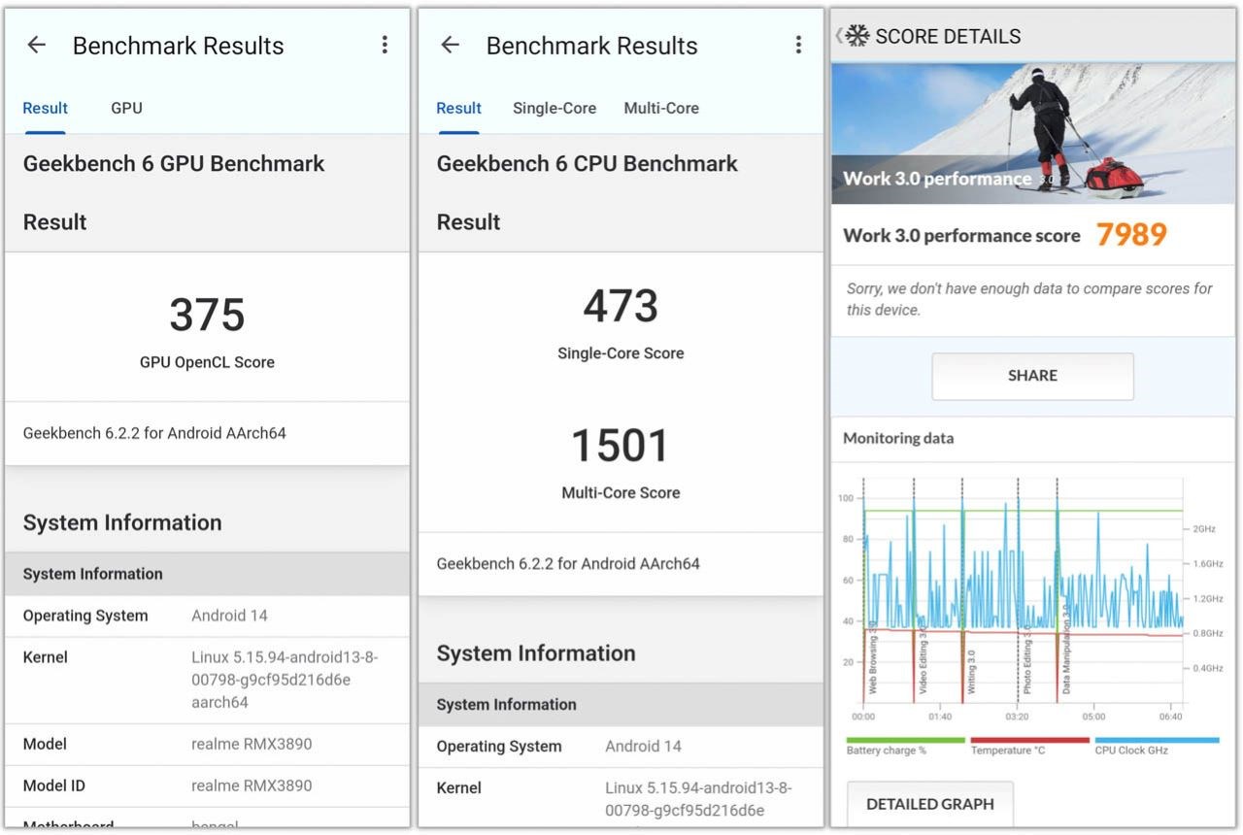Tap the 'Single-Core Score' label
The height and width of the screenshot is (835, 1243).
click(x=621, y=353)
